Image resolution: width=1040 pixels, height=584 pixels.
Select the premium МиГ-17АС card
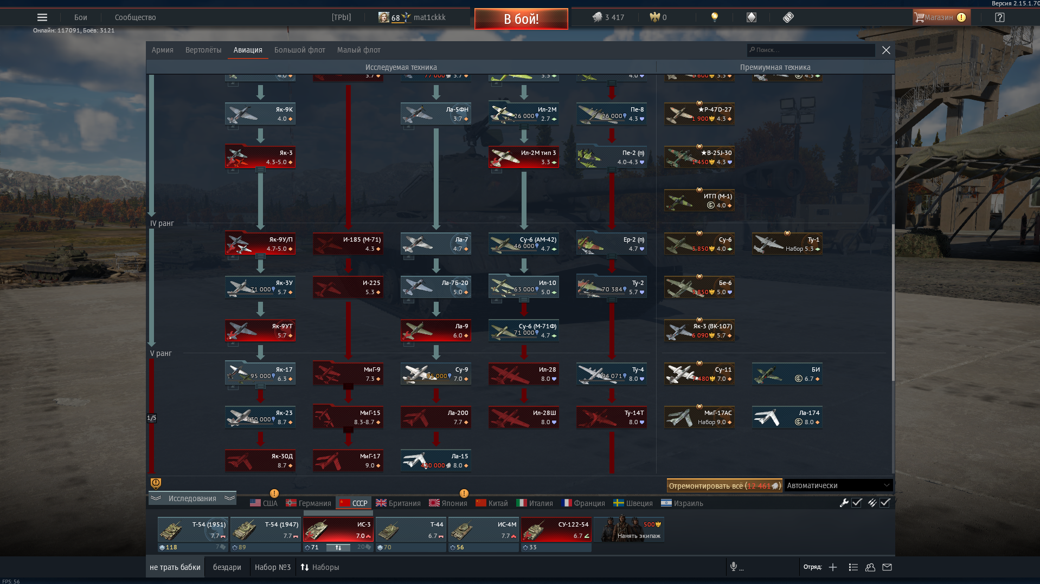tap(699, 417)
